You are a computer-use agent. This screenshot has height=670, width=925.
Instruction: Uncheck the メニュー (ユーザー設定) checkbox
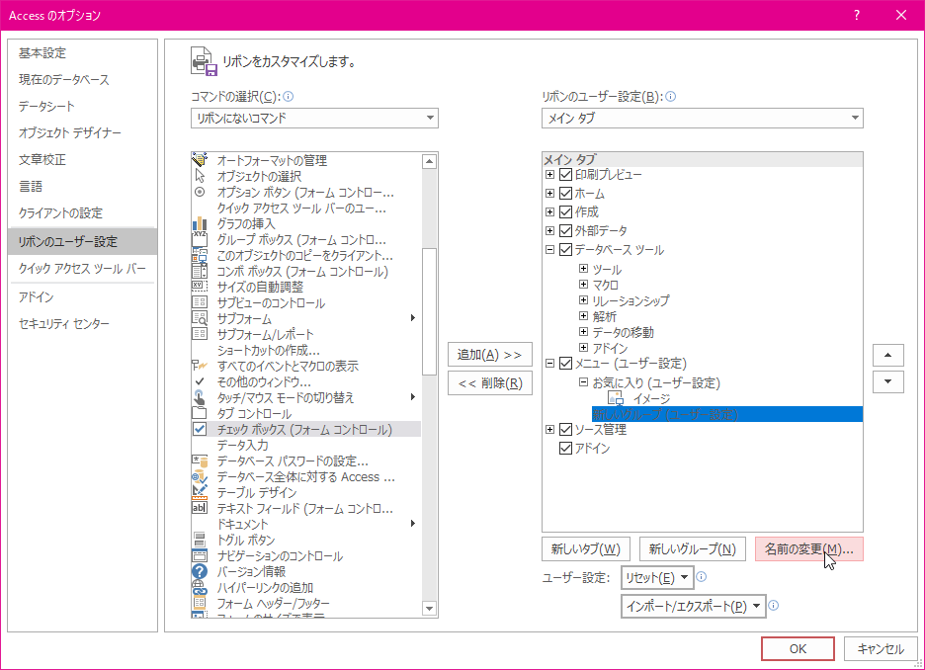pyautogui.click(x=565, y=364)
